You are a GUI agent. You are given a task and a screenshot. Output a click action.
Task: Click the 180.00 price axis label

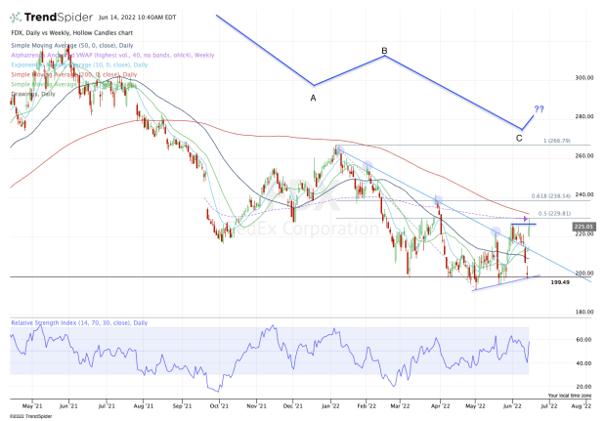(x=584, y=312)
